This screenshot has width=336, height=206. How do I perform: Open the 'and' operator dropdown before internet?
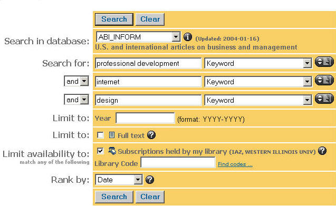tap(76, 81)
